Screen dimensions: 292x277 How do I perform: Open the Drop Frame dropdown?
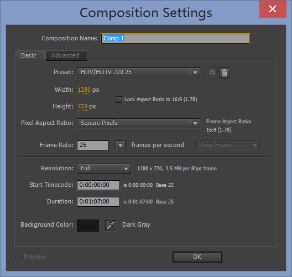pos(227,145)
